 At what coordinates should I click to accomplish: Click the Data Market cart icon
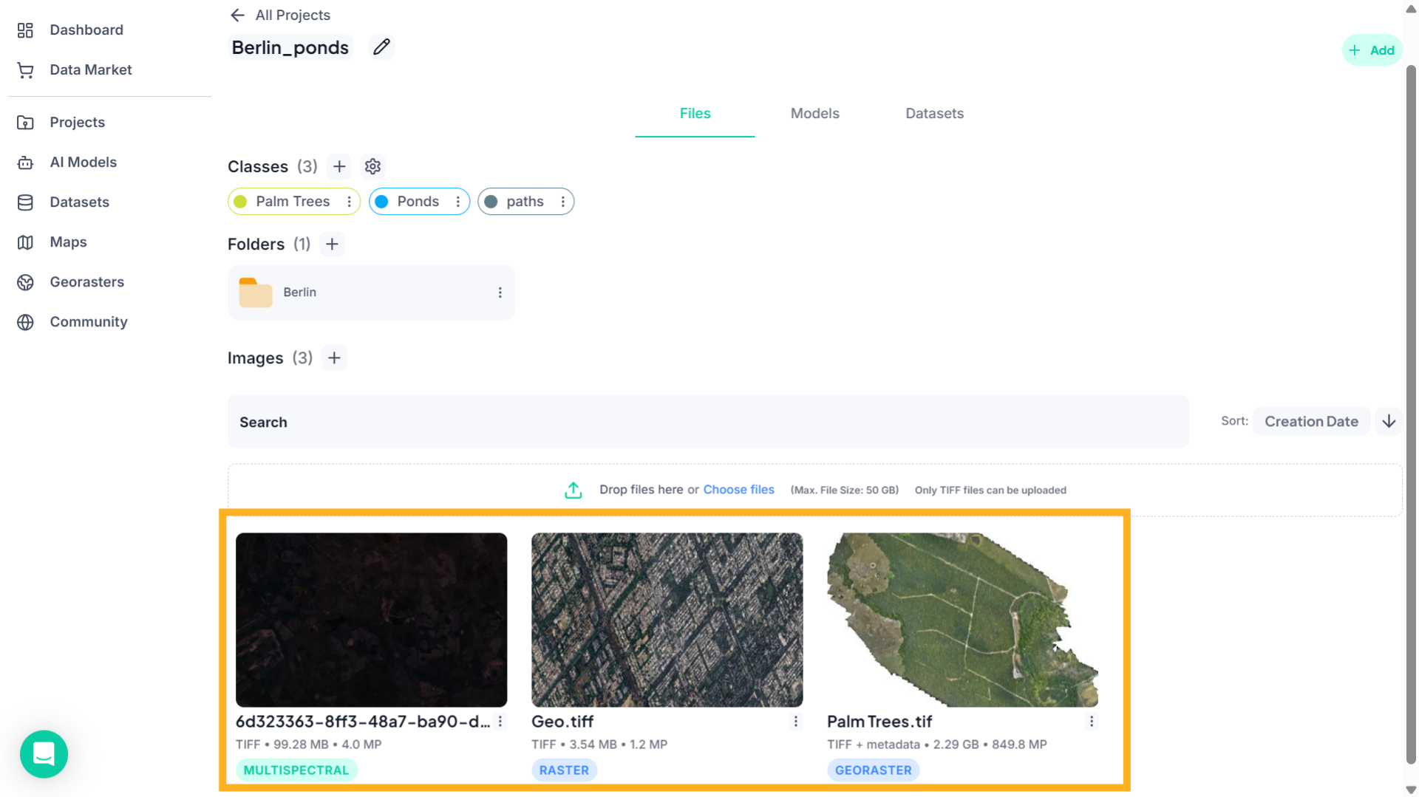click(x=25, y=70)
